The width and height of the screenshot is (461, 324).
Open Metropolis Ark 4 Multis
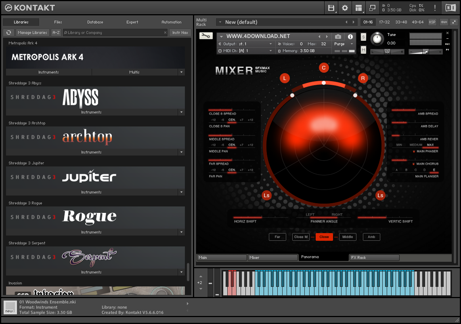click(134, 72)
